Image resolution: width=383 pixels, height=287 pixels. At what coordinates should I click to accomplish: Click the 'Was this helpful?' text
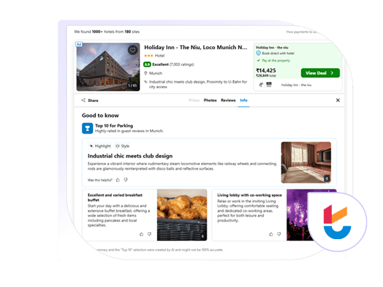pyautogui.click(x=100, y=180)
